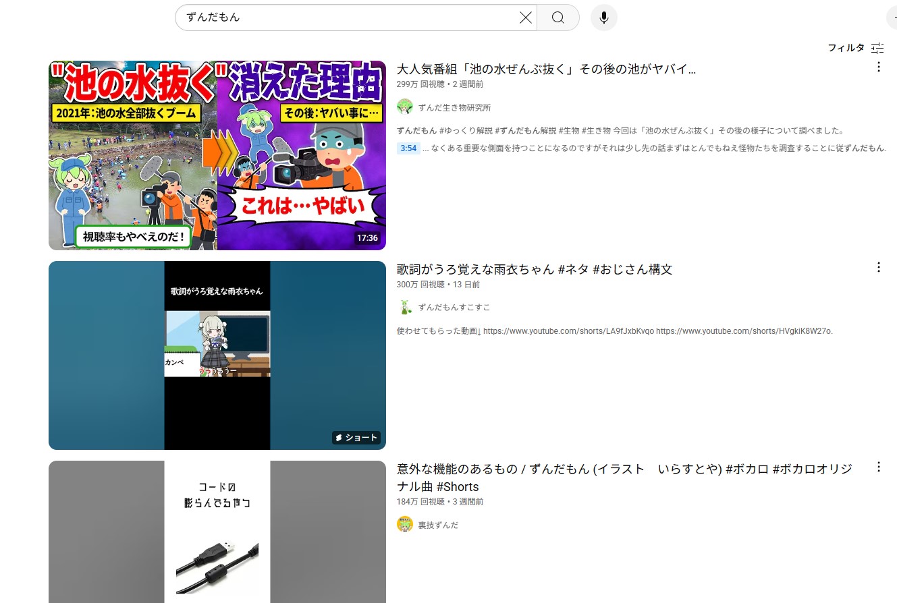This screenshot has width=897, height=603.
Task: Open title 意外な機能のあるもの / ずんだもん
Action: point(624,478)
